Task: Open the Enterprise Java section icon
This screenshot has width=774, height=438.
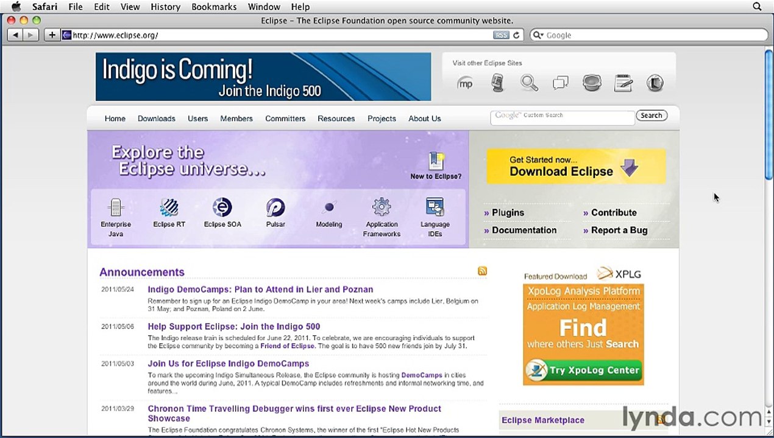Action: [x=116, y=207]
